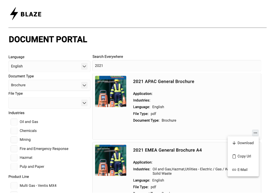This screenshot has height=193, width=280.
Task: Click the 2021 APAC General Brochure title
Action: (163, 81)
